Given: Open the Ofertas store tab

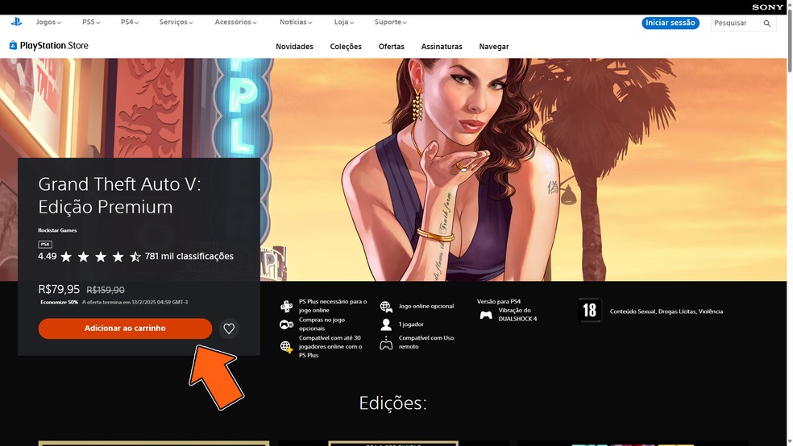Looking at the screenshot, I should [392, 47].
